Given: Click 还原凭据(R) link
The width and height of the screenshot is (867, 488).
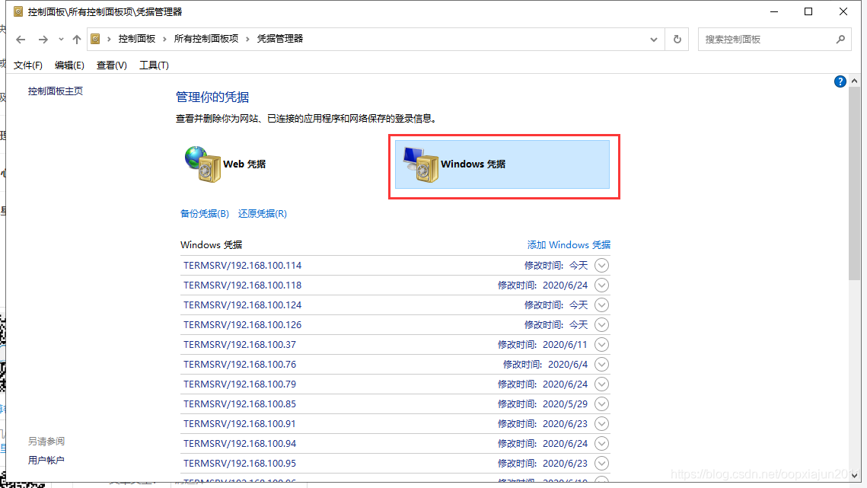Looking at the screenshot, I should (x=262, y=214).
